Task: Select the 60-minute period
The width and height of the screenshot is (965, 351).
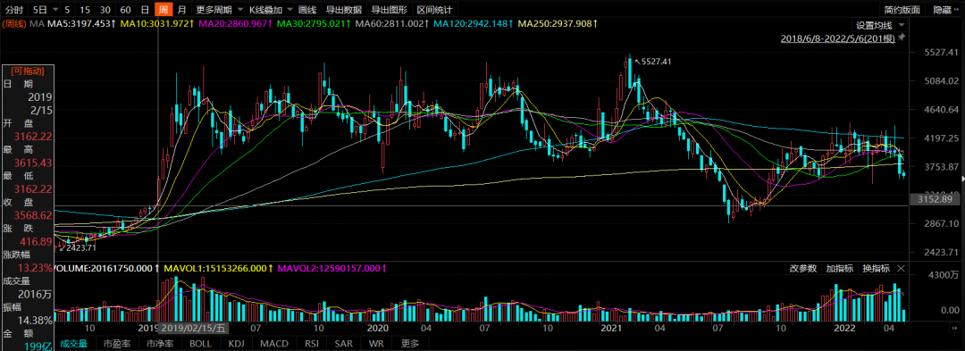Action: (x=126, y=10)
